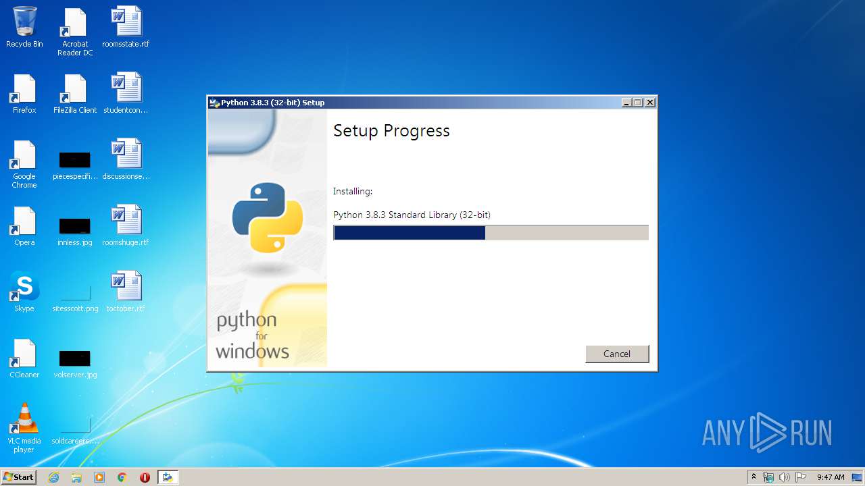Select the Google Chrome desktop shortcut

pos(24,164)
